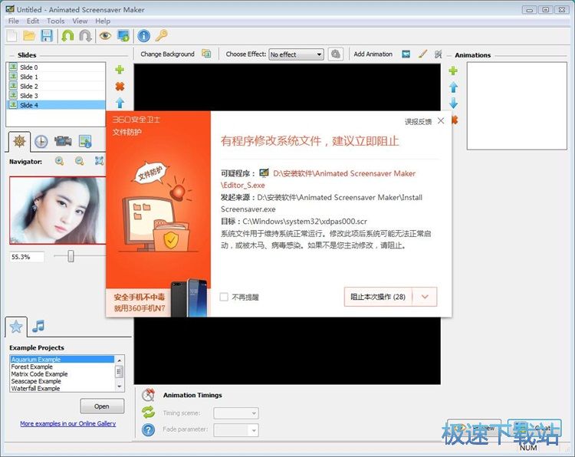Add a slide with green plus
Screen dimensions: 575x457
point(120,69)
